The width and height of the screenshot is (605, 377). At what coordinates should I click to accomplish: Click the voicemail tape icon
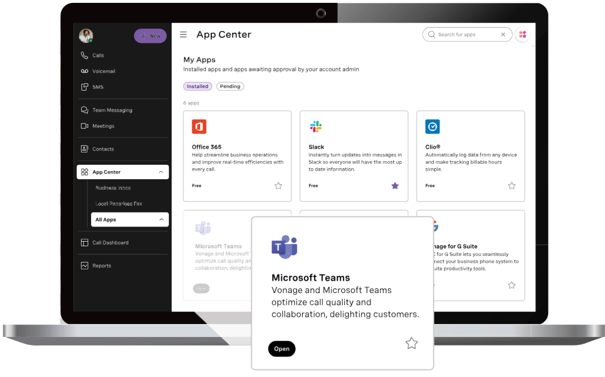coord(84,71)
